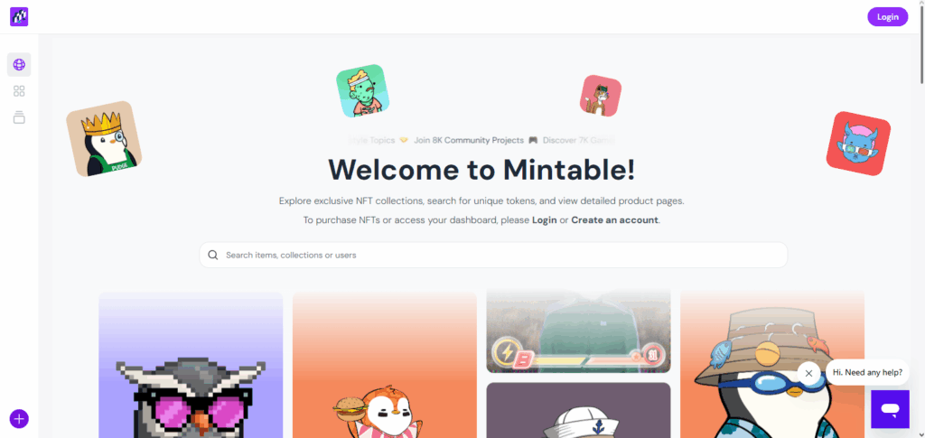The image size is (925, 438).
Task: Open the globe explore sidebar icon
Action: point(19,64)
